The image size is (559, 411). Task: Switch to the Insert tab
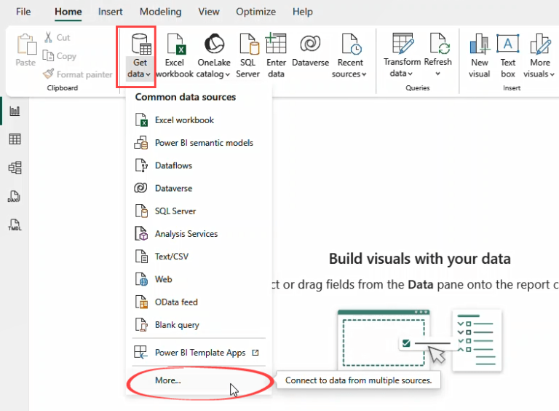tap(110, 12)
